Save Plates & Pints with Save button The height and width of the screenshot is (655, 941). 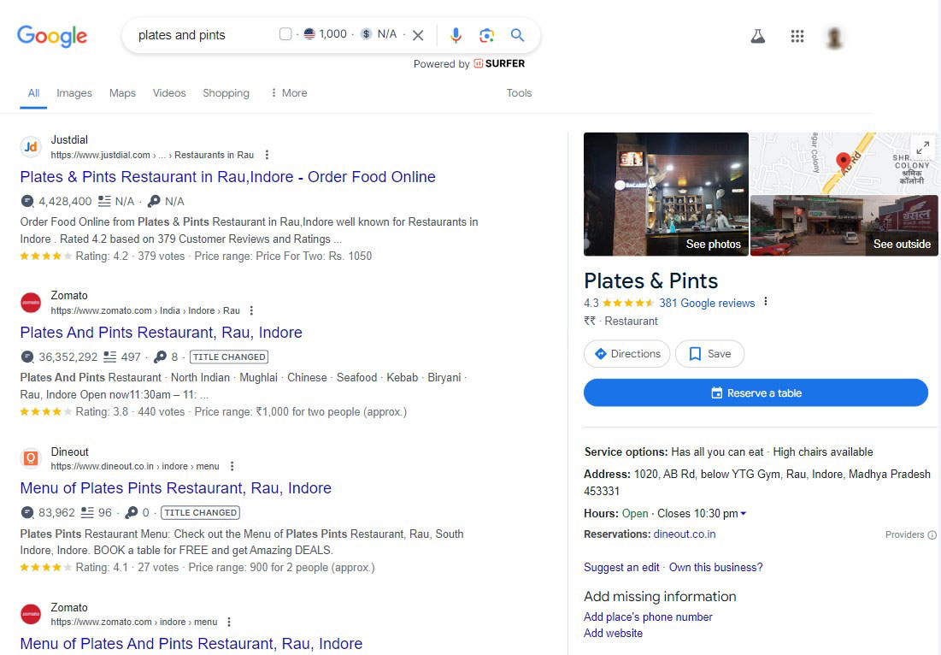click(x=710, y=354)
